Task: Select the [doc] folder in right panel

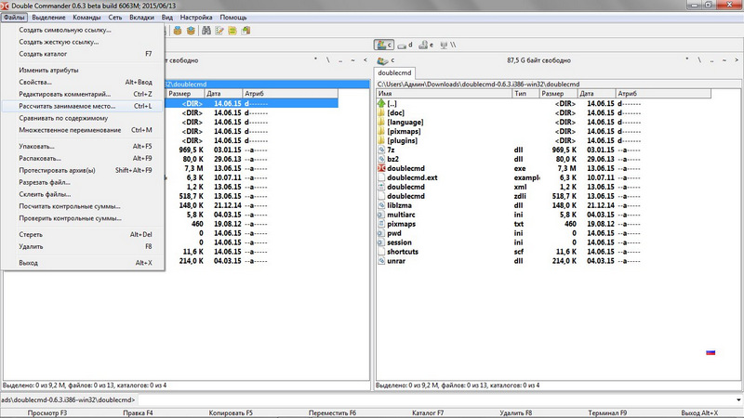Action: point(395,112)
